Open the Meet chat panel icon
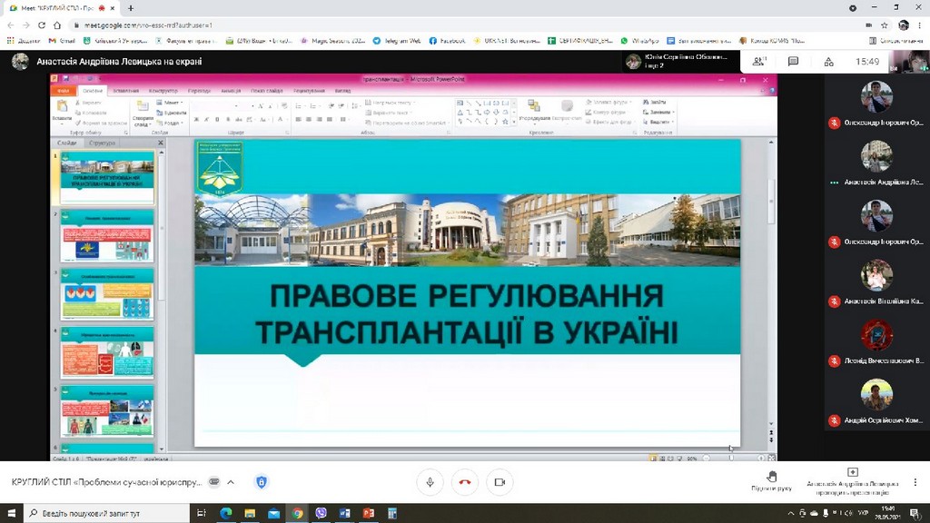 pyautogui.click(x=793, y=62)
